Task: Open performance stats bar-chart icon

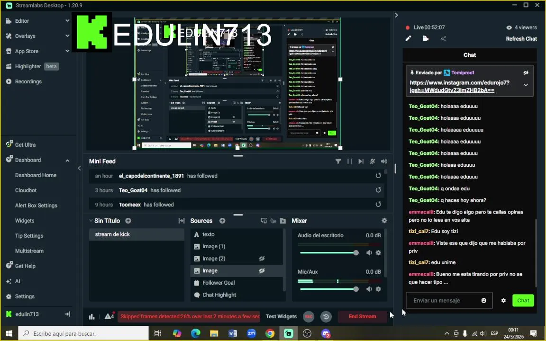Action: point(92,317)
